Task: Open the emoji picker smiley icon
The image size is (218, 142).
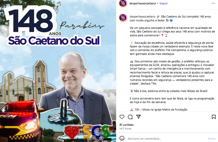Action: [122, 138]
